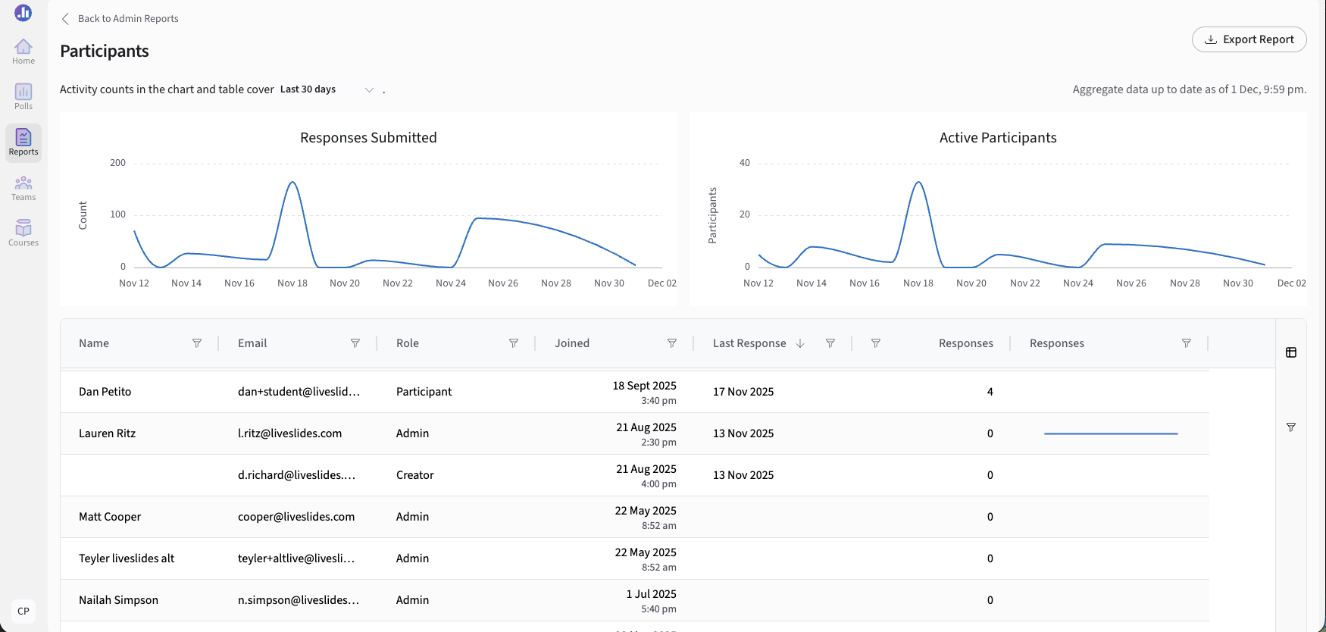Open the Last Response column filter icon
The image size is (1326, 632).
tap(830, 343)
